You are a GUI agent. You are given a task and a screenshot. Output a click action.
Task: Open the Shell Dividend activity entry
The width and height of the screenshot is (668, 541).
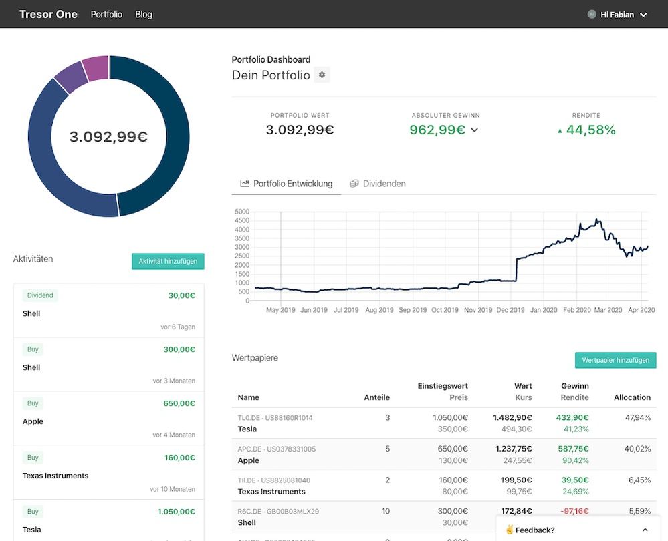click(108, 310)
